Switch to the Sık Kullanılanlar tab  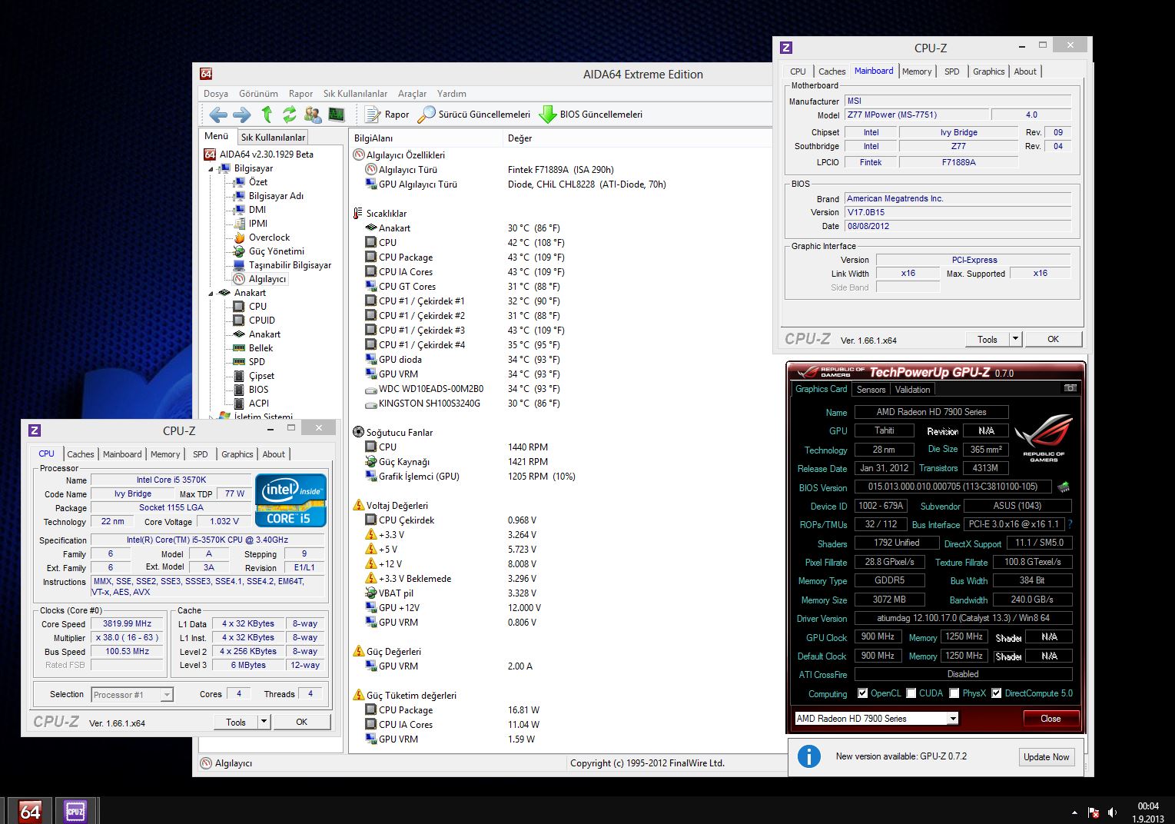click(x=273, y=138)
